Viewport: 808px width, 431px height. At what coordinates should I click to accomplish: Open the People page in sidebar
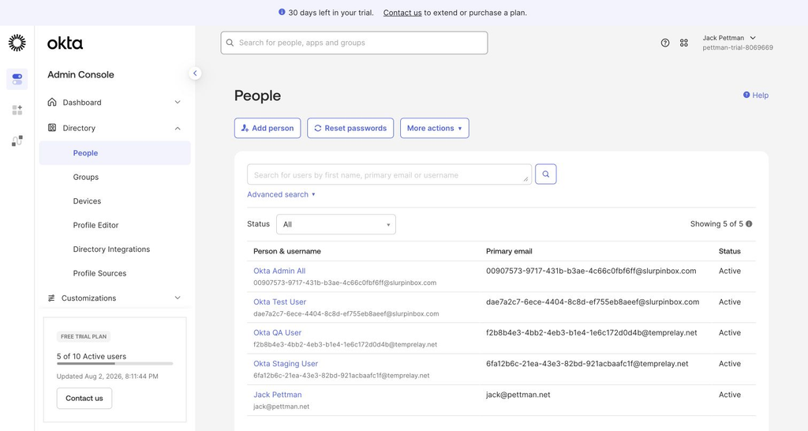click(115, 153)
